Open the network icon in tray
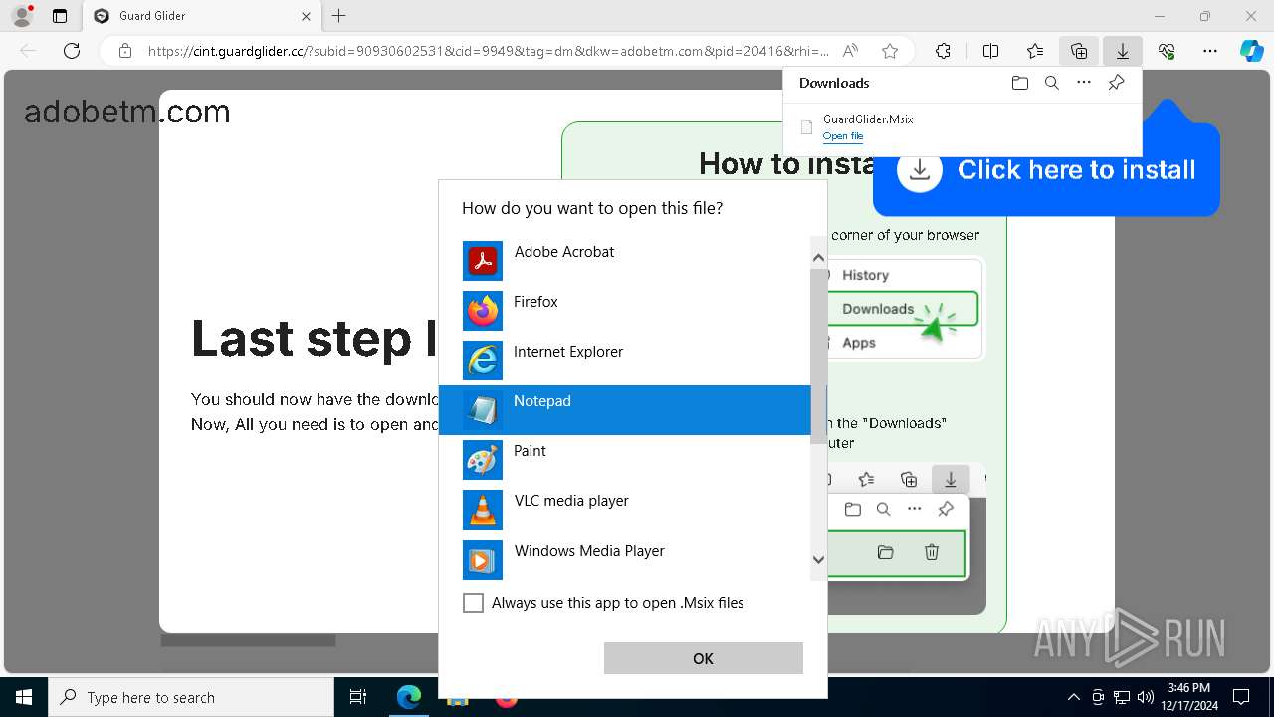Image resolution: width=1274 pixels, height=717 pixels. 1122,697
